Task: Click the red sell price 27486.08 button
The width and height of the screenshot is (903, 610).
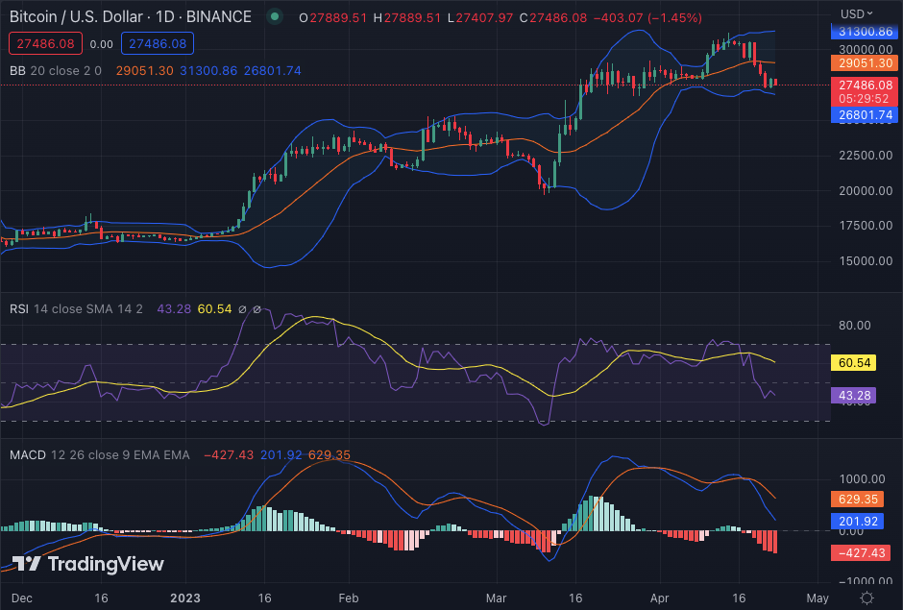Action: (45, 44)
